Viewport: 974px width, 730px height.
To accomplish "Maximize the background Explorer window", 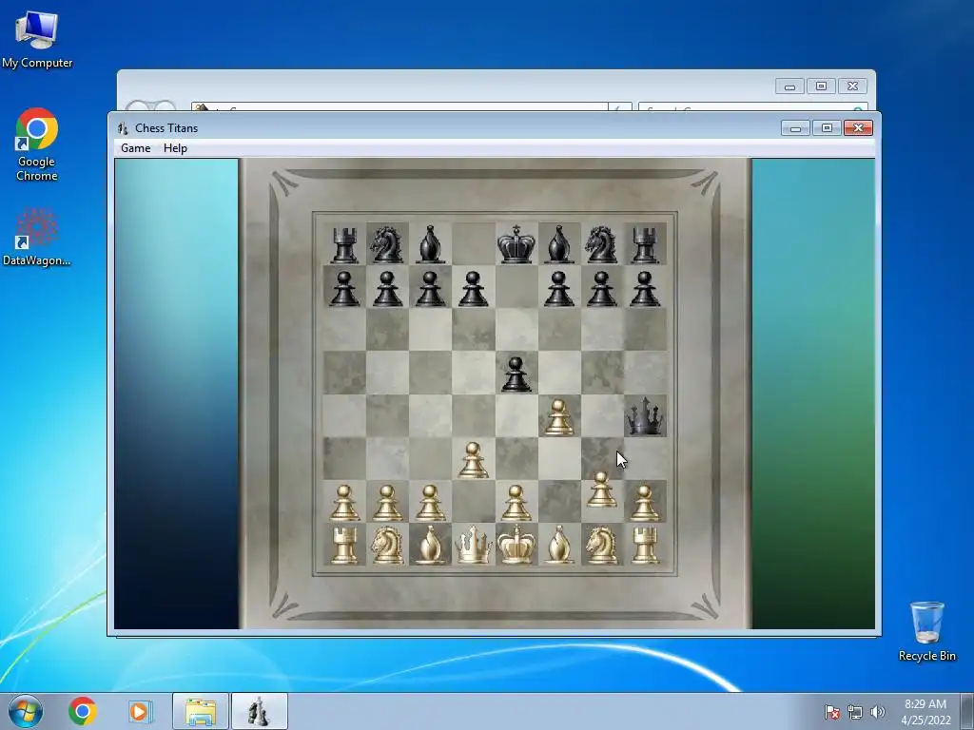I will click(x=821, y=86).
